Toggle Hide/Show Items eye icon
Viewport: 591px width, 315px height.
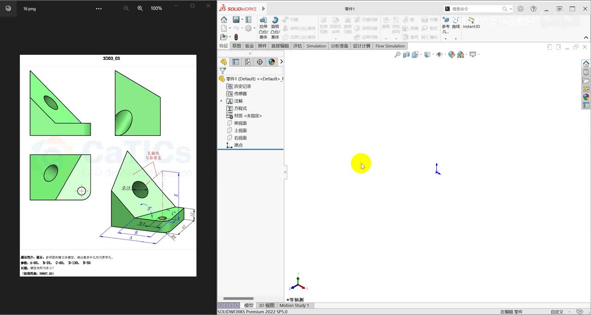click(439, 54)
